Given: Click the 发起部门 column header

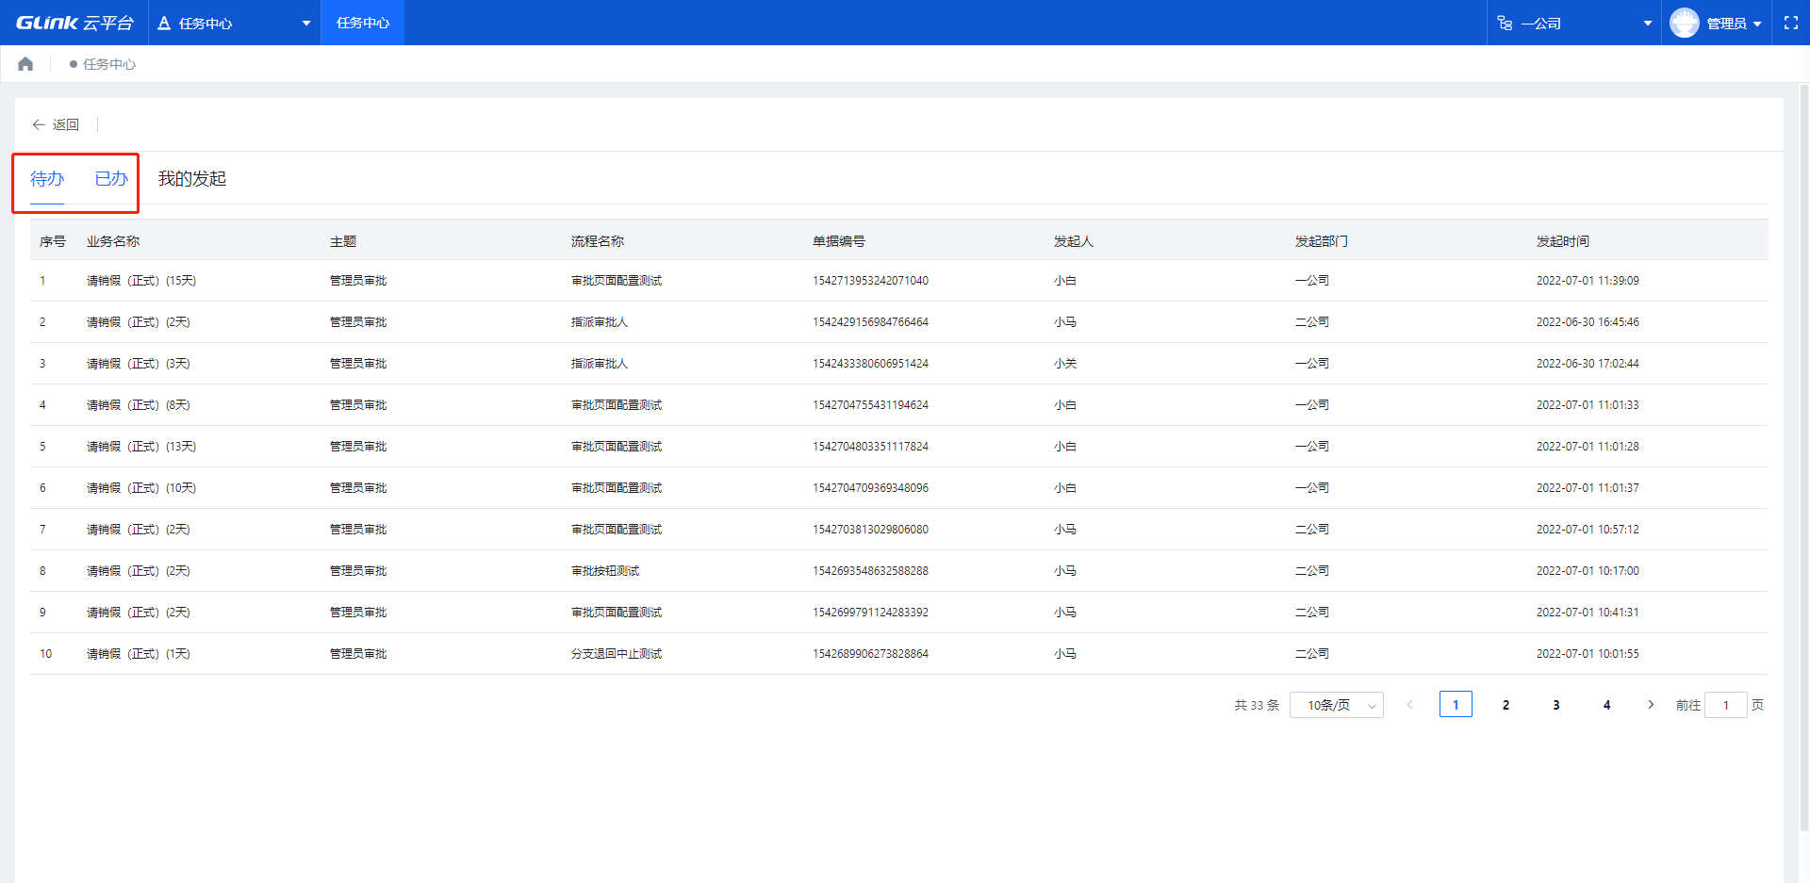Looking at the screenshot, I should pyautogui.click(x=1322, y=241).
